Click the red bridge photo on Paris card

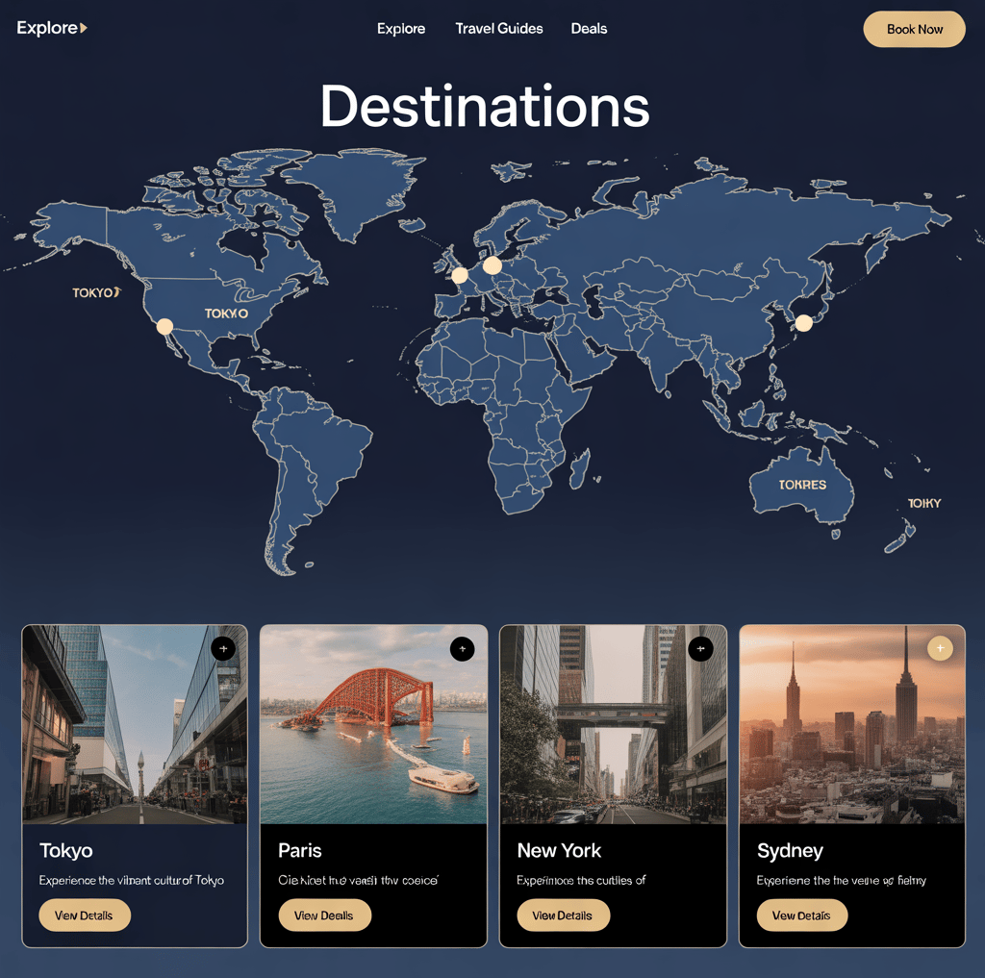[x=373, y=723]
